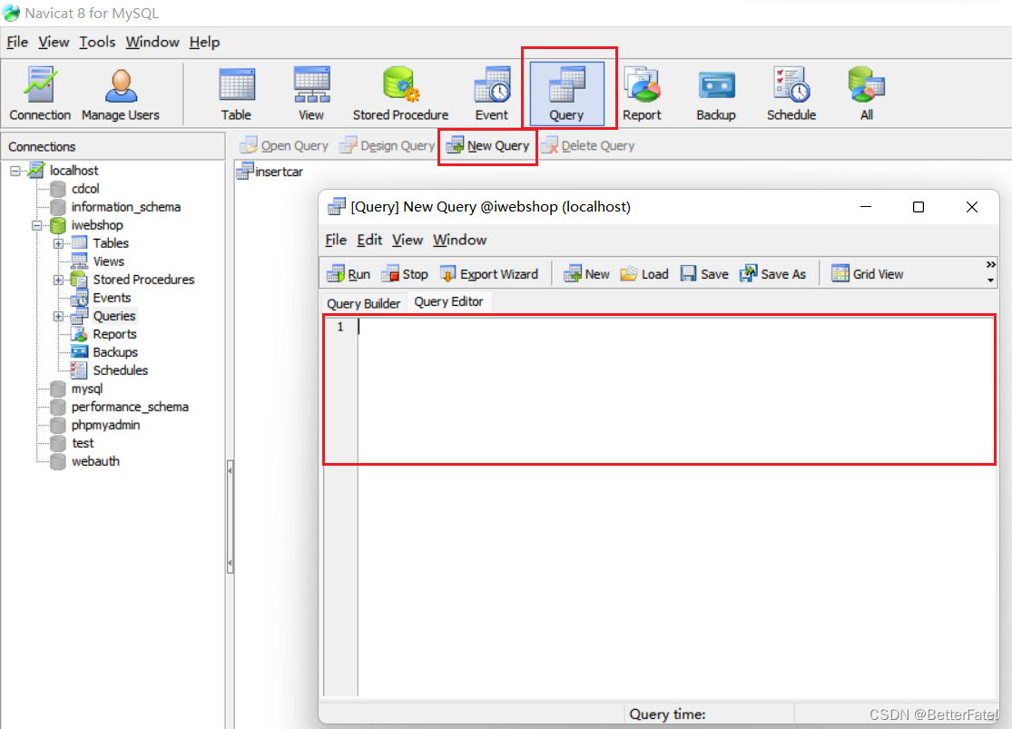Open View menu in query window
The image size is (1012, 729).
click(408, 241)
